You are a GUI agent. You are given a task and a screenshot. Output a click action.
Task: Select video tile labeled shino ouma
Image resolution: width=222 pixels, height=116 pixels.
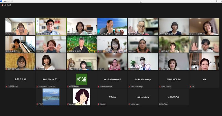pos(143,44)
